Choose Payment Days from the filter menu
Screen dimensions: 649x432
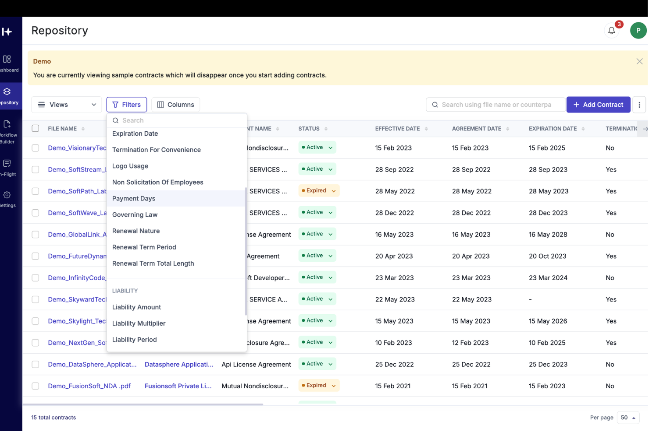(134, 198)
